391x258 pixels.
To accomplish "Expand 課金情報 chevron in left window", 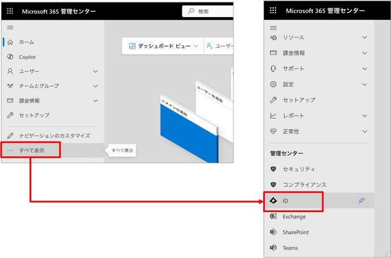I will (95, 101).
